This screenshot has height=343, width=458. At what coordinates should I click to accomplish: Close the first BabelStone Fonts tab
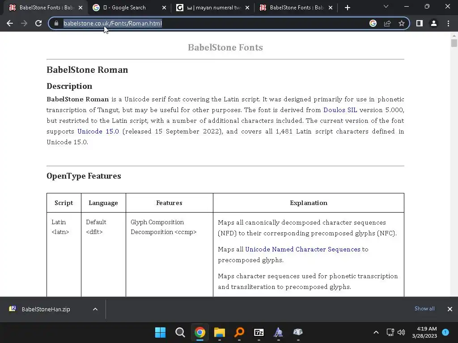[x=81, y=8]
